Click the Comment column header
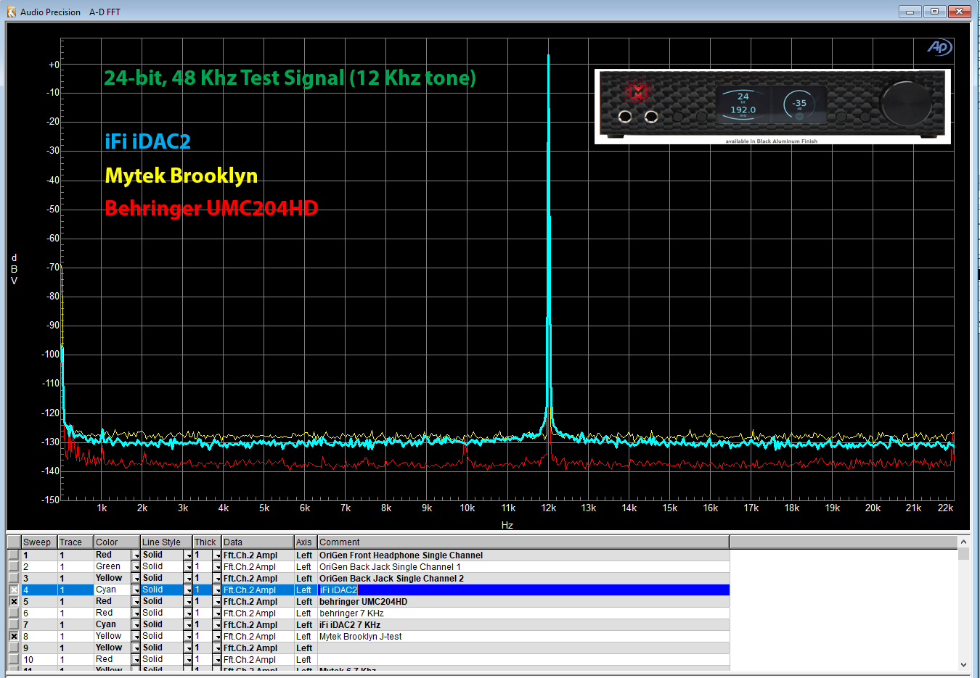This screenshot has width=980, height=678. [x=523, y=542]
